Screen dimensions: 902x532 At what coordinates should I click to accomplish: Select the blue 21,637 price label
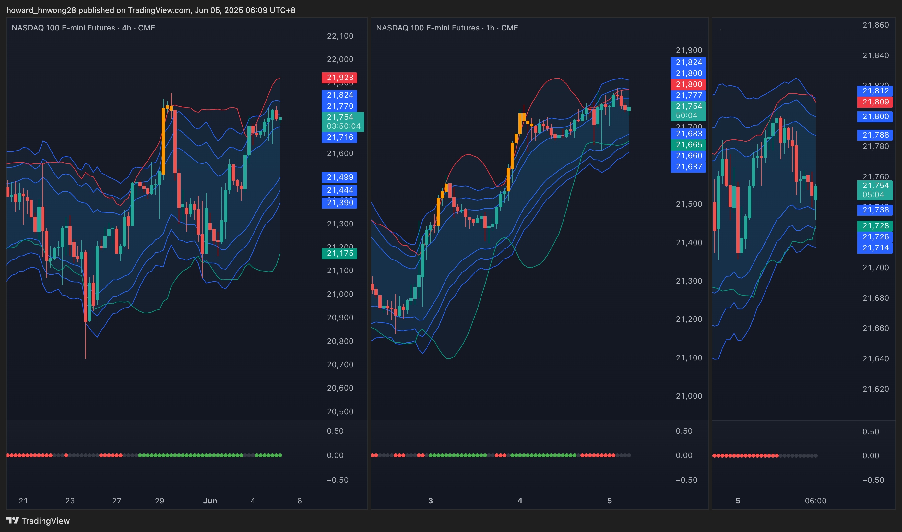688,167
